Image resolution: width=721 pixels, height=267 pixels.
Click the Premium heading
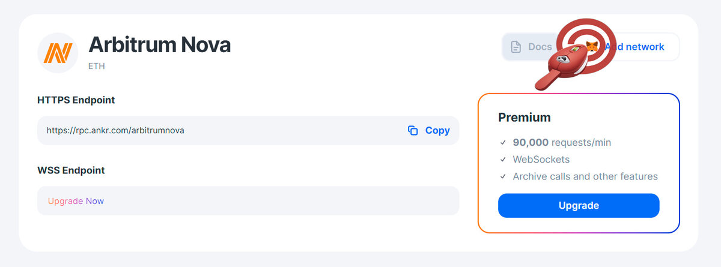pos(525,118)
